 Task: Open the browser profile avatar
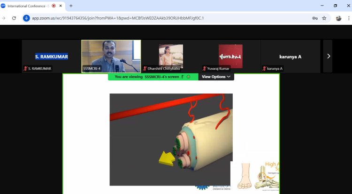[x=338, y=18]
